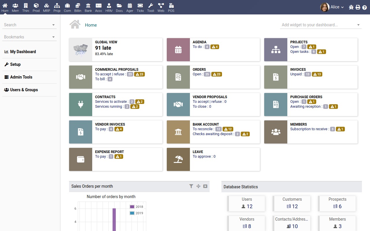Click filter icon on Sales Orders widget
Image resolution: width=370 pixels, height=231 pixels.
(191, 186)
